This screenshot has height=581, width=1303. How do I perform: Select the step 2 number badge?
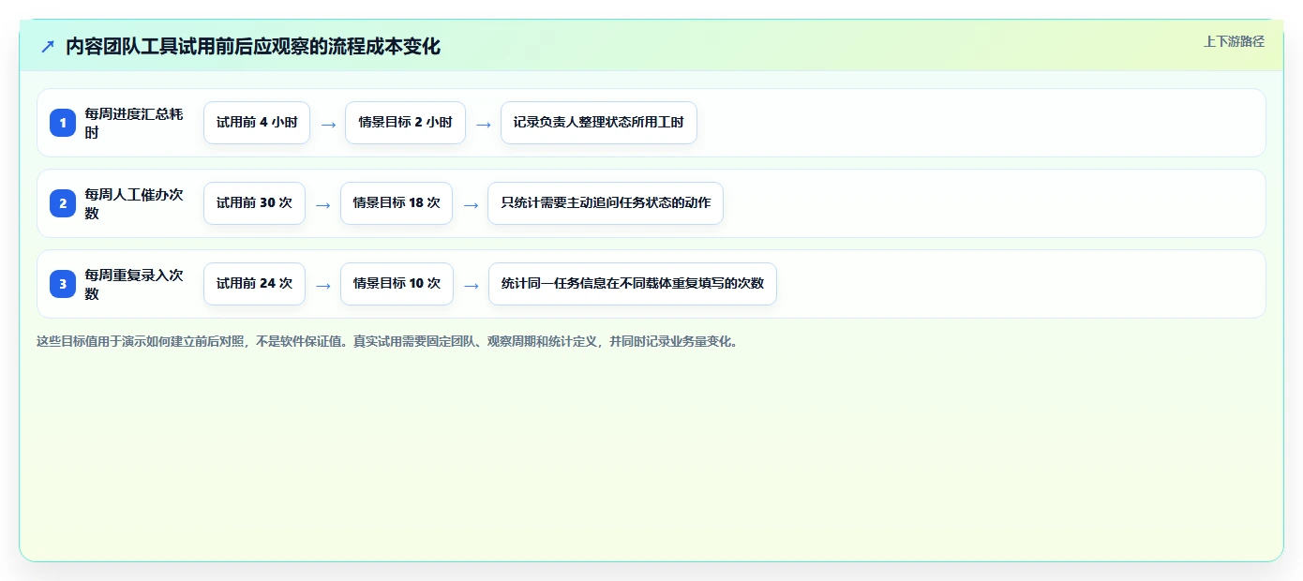(x=63, y=203)
